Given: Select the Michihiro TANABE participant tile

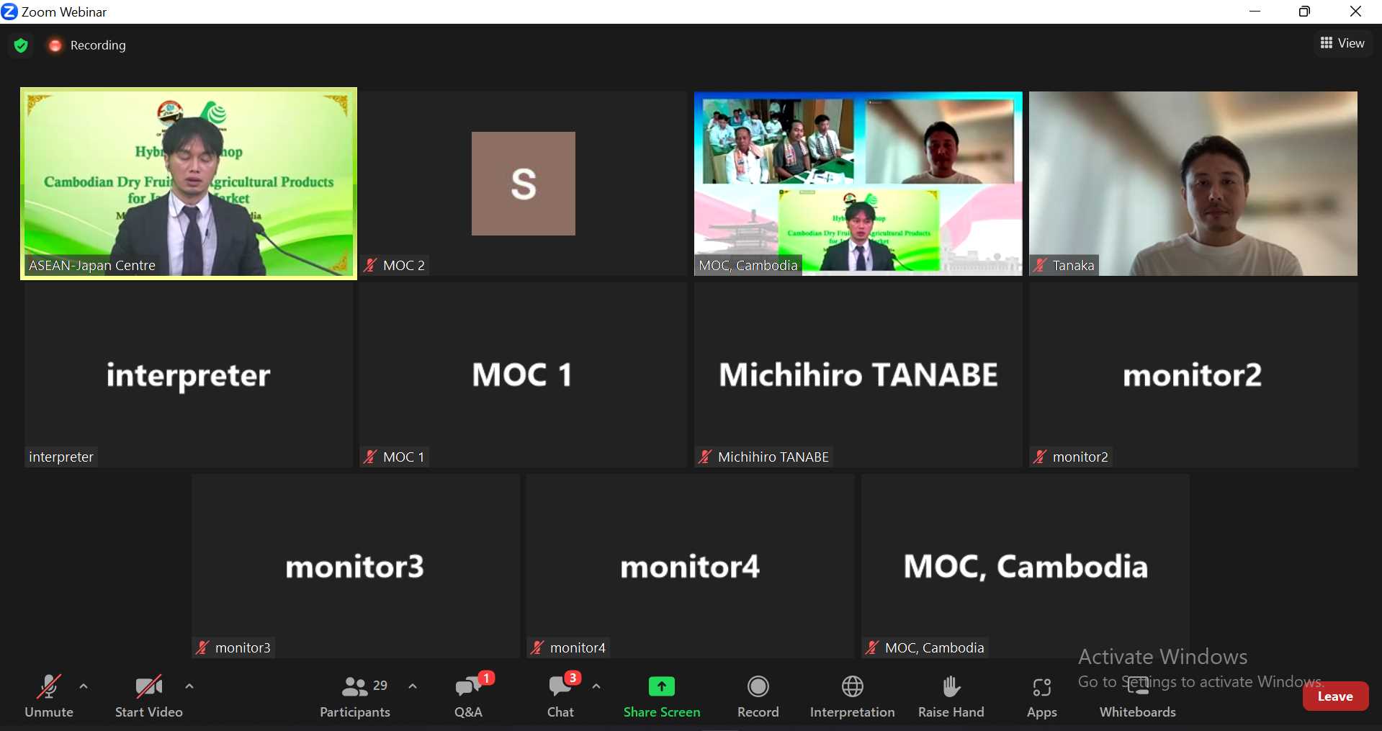Looking at the screenshot, I should (x=858, y=375).
